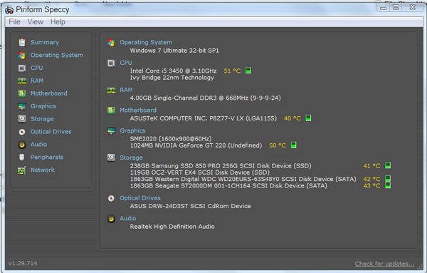Click the drive icon beside main panel Storage heading

click(x=111, y=158)
